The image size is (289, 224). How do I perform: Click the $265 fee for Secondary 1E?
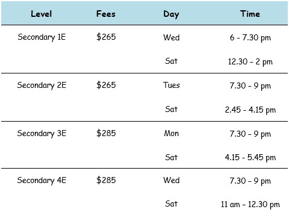tap(106, 37)
